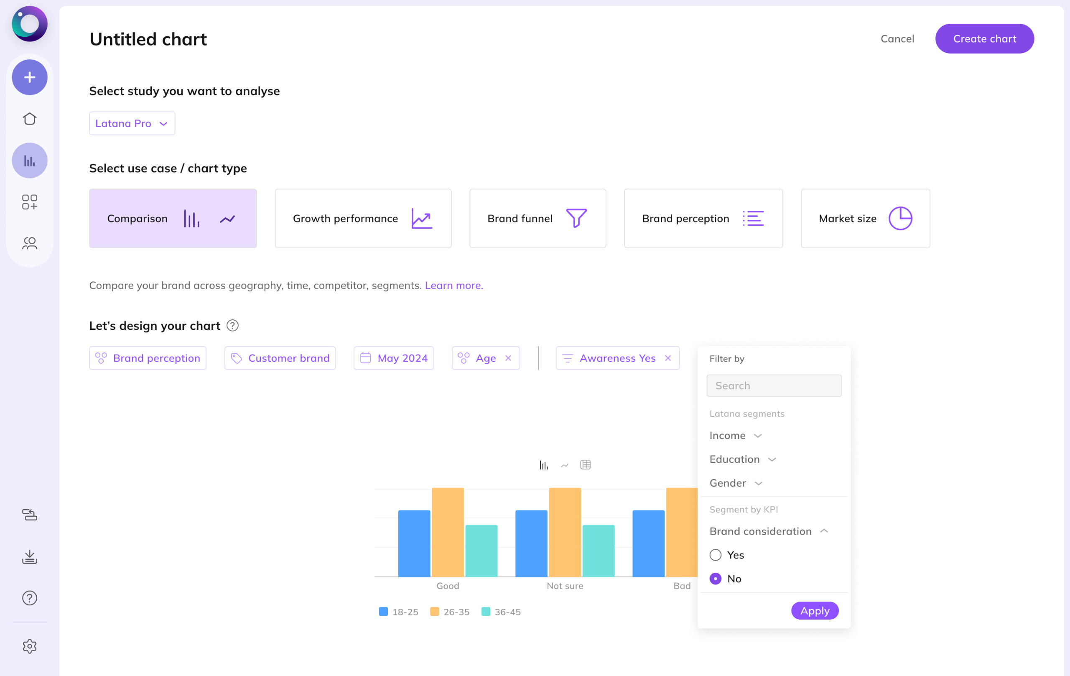Image resolution: width=1070 pixels, height=676 pixels.
Task: Click the download icon in sidebar
Action: pos(29,556)
